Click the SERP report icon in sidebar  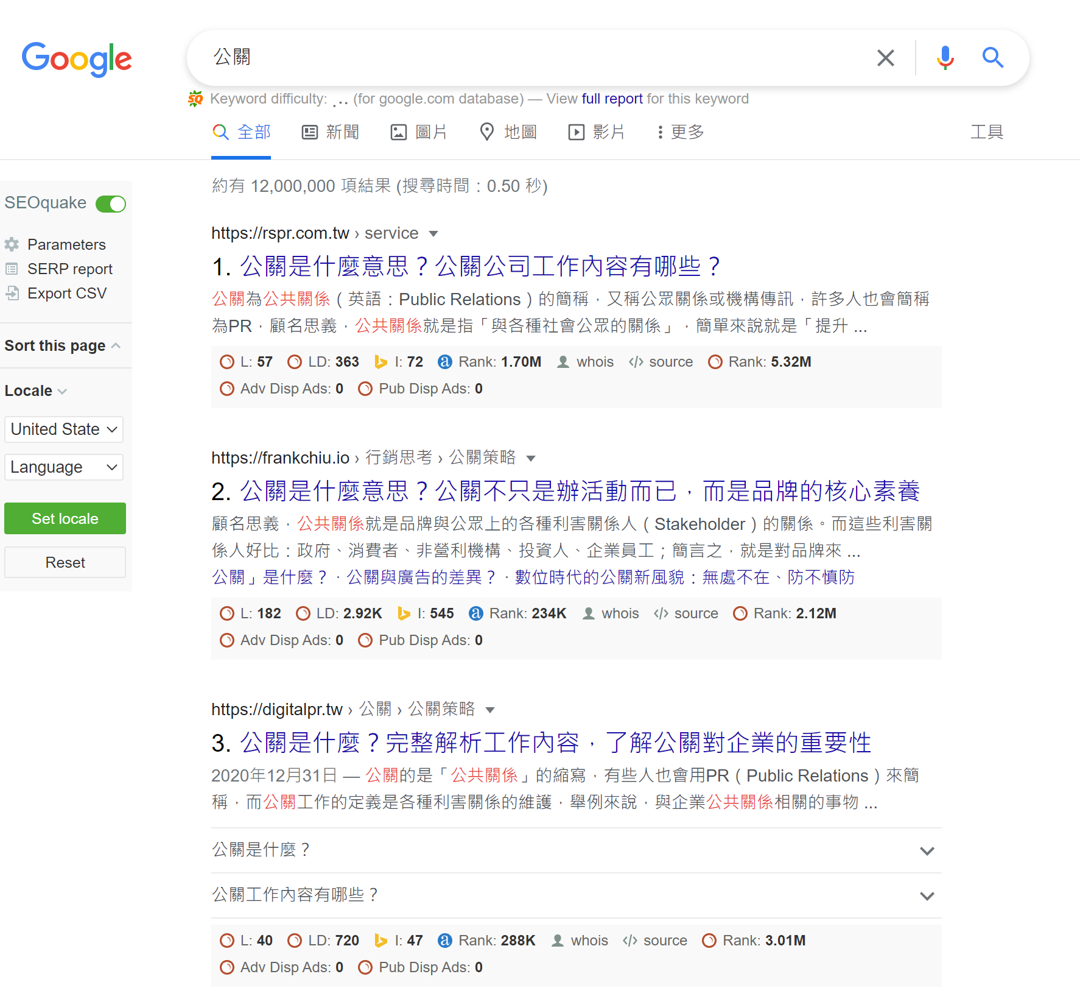coord(12,269)
